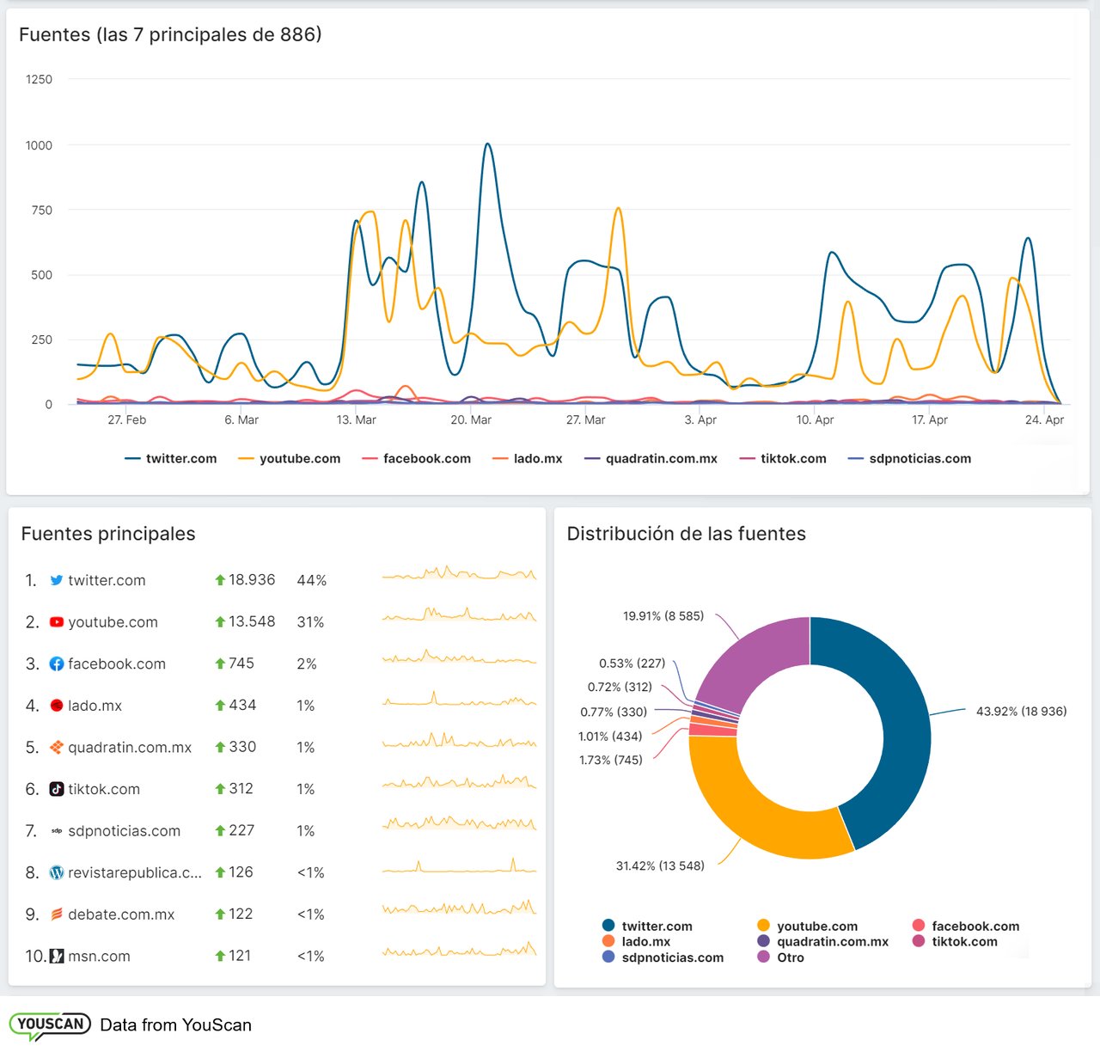Click the WordPress icon for revistarepublica
Screen dimensions: 1100x1058
click(57, 872)
